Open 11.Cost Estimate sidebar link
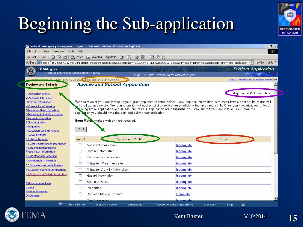 pos(36,135)
